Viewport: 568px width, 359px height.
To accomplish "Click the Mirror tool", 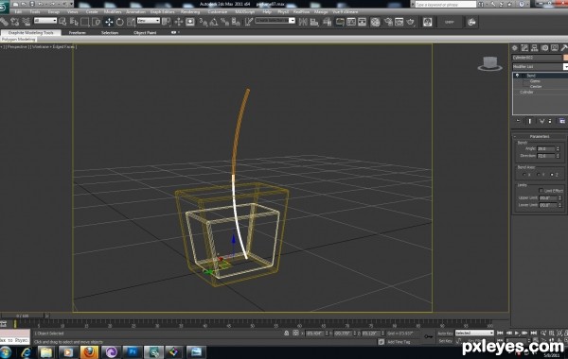I will point(303,22).
